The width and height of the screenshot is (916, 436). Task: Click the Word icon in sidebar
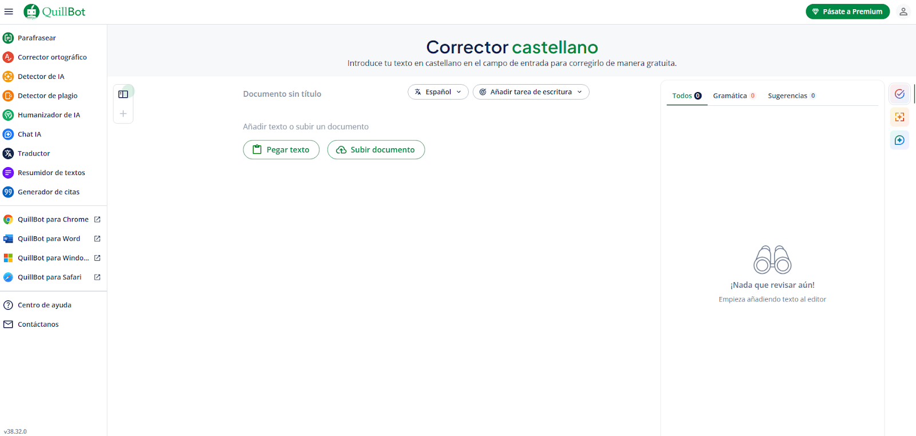(8, 239)
